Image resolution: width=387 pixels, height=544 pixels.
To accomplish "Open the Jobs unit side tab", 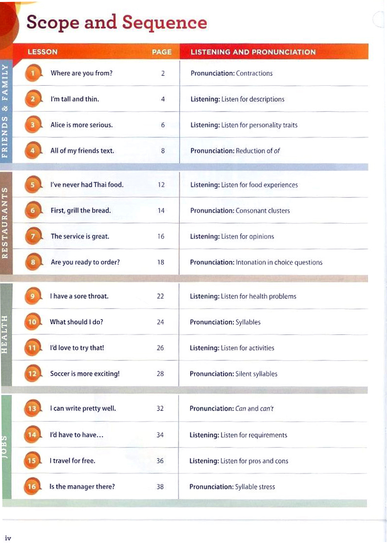I will (5, 447).
